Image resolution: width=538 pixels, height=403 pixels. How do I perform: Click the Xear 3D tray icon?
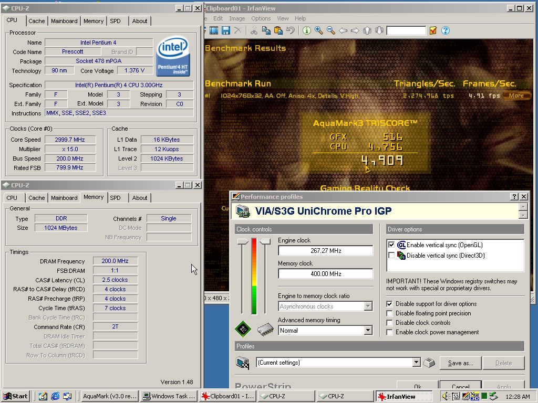(x=475, y=396)
